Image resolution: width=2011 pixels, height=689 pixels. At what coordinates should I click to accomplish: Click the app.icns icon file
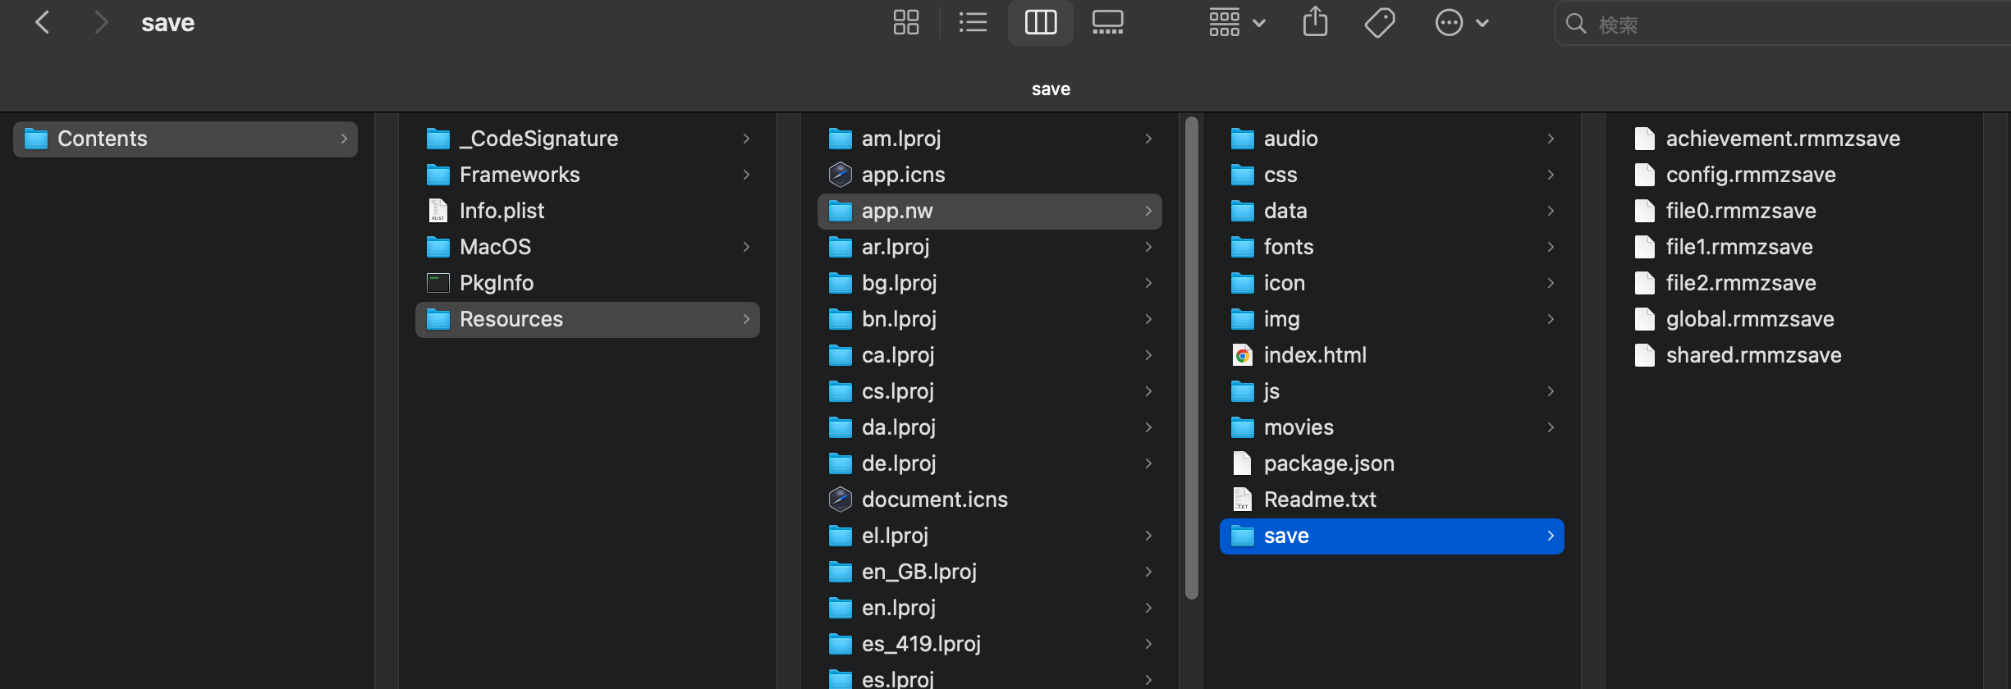click(903, 175)
